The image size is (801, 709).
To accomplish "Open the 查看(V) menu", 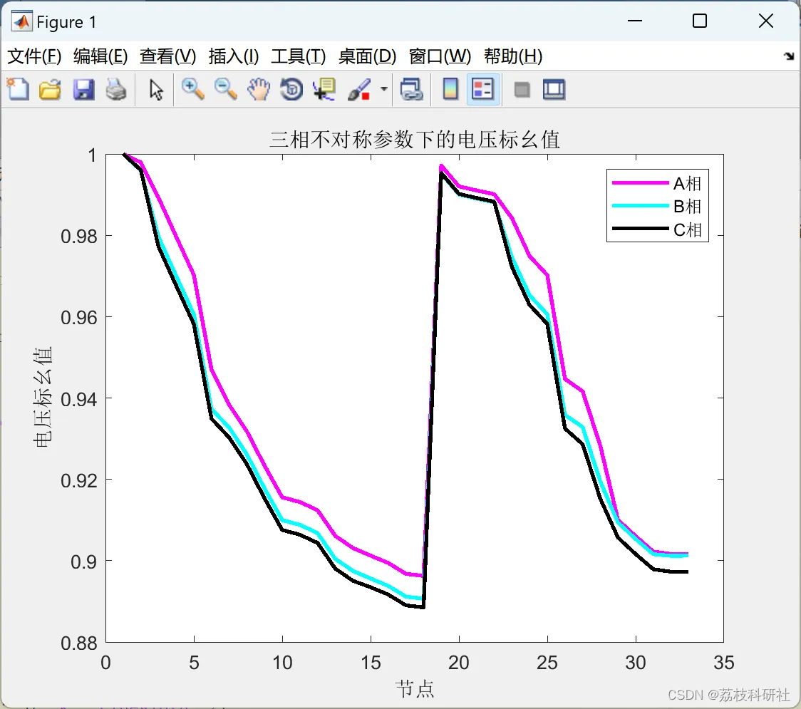I will point(168,56).
